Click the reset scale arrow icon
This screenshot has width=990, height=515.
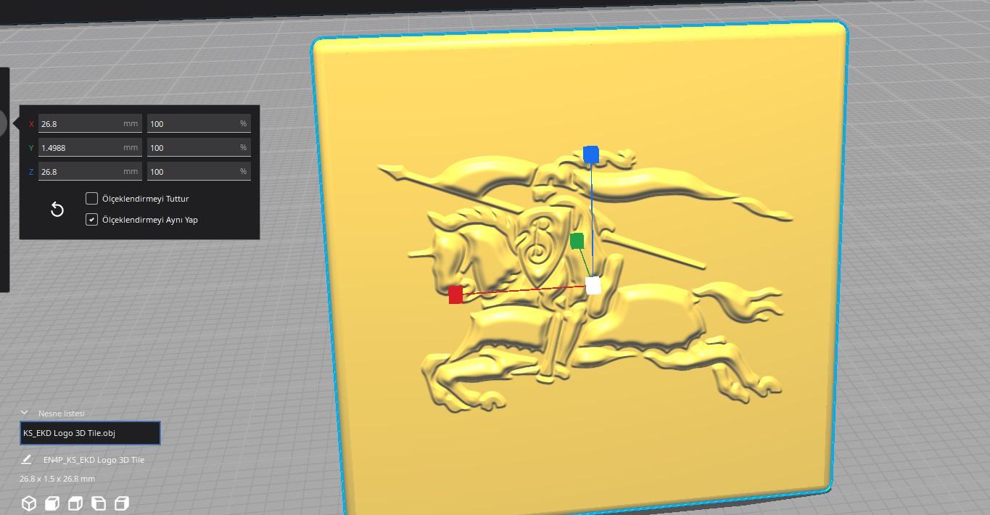click(57, 210)
